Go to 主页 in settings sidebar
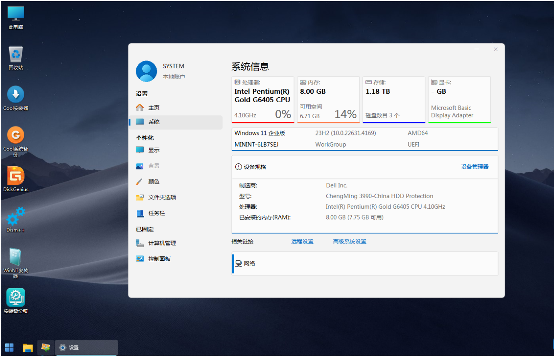This screenshot has height=356, width=554. pos(175,107)
